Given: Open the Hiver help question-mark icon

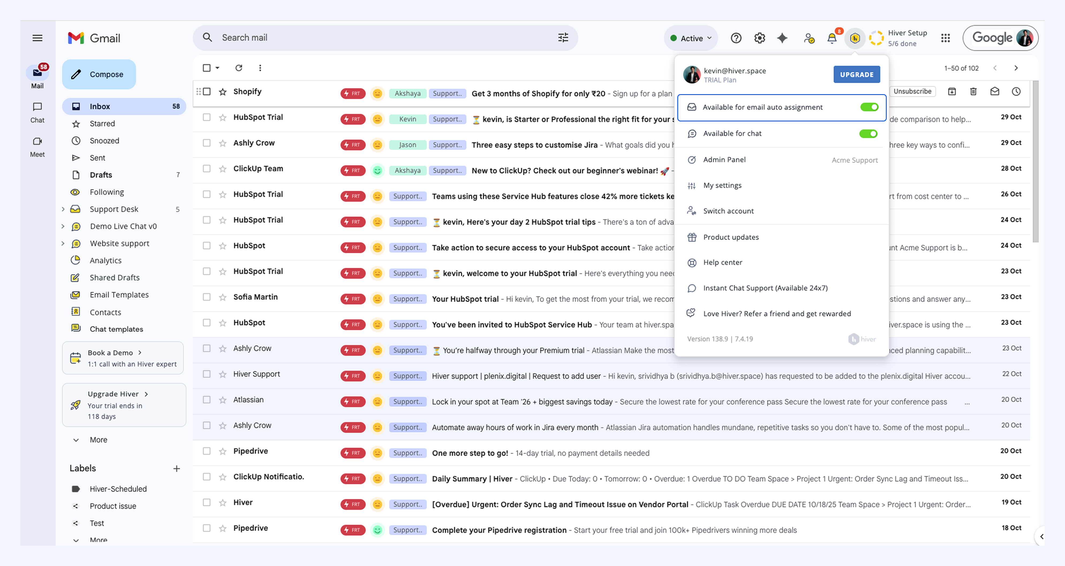Looking at the screenshot, I should (736, 38).
